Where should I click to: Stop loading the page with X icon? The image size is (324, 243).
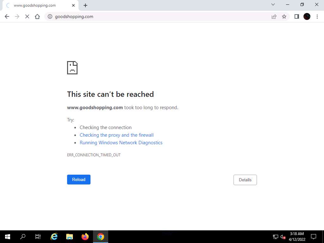click(x=27, y=16)
